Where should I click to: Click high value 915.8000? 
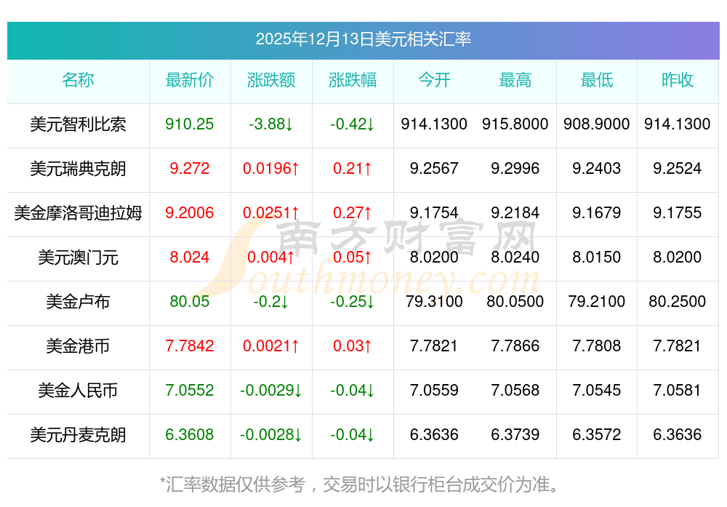click(x=515, y=124)
